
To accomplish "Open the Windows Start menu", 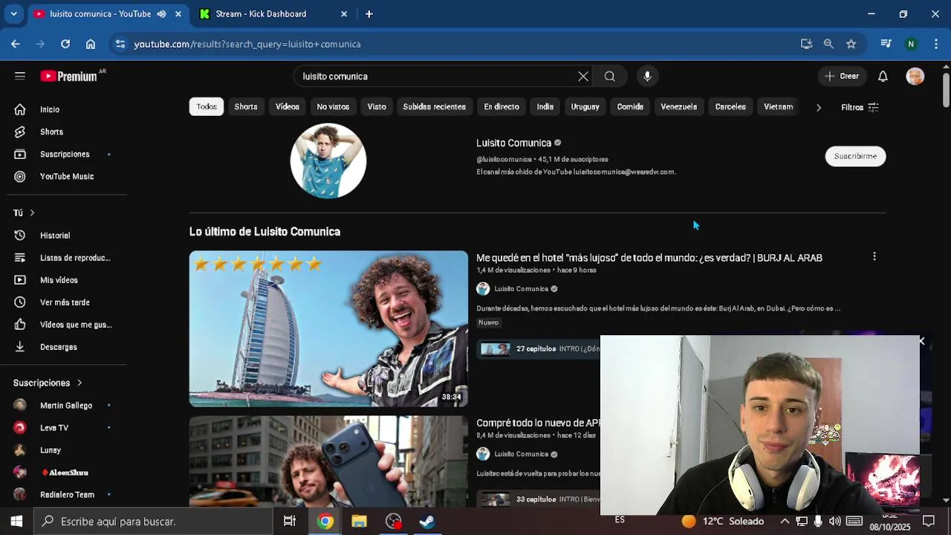I will point(16,521).
